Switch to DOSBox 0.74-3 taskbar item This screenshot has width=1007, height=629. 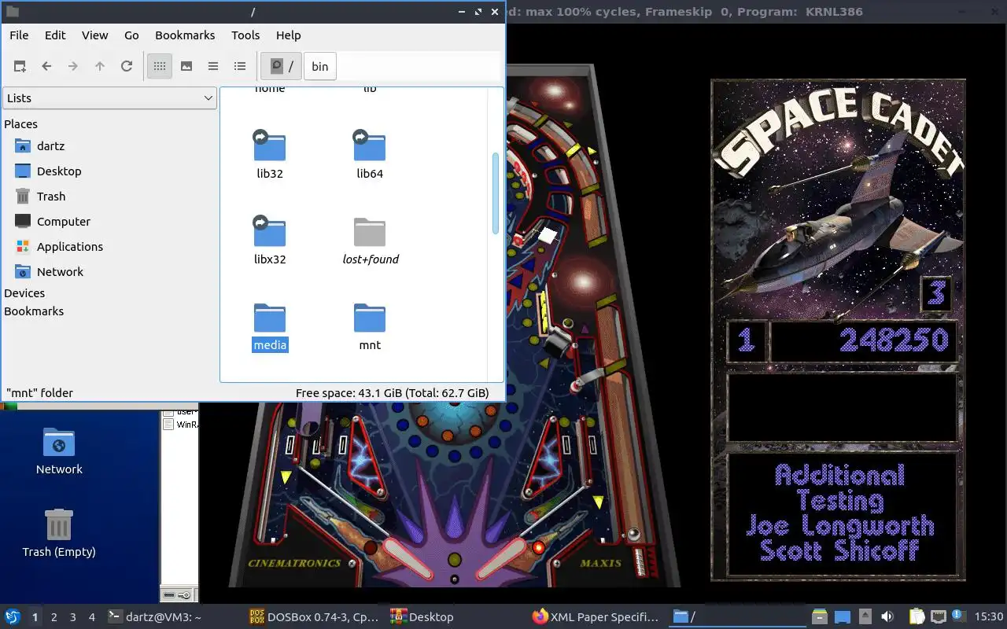pyautogui.click(x=314, y=617)
